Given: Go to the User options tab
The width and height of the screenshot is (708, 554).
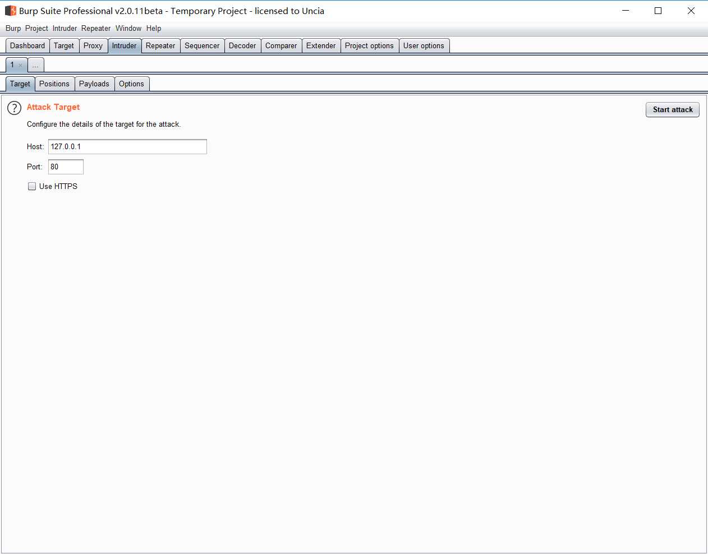Looking at the screenshot, I should tap(424, 45).
